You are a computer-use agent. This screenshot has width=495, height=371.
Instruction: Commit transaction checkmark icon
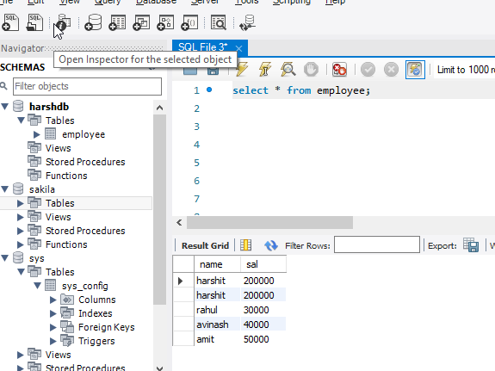pos(368,69)
